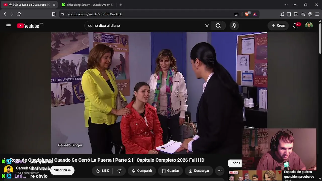Open Gareeb Singer channel avatar
Image resolution: width=322 pixels, height=181 pixels.
pos(9,170)
